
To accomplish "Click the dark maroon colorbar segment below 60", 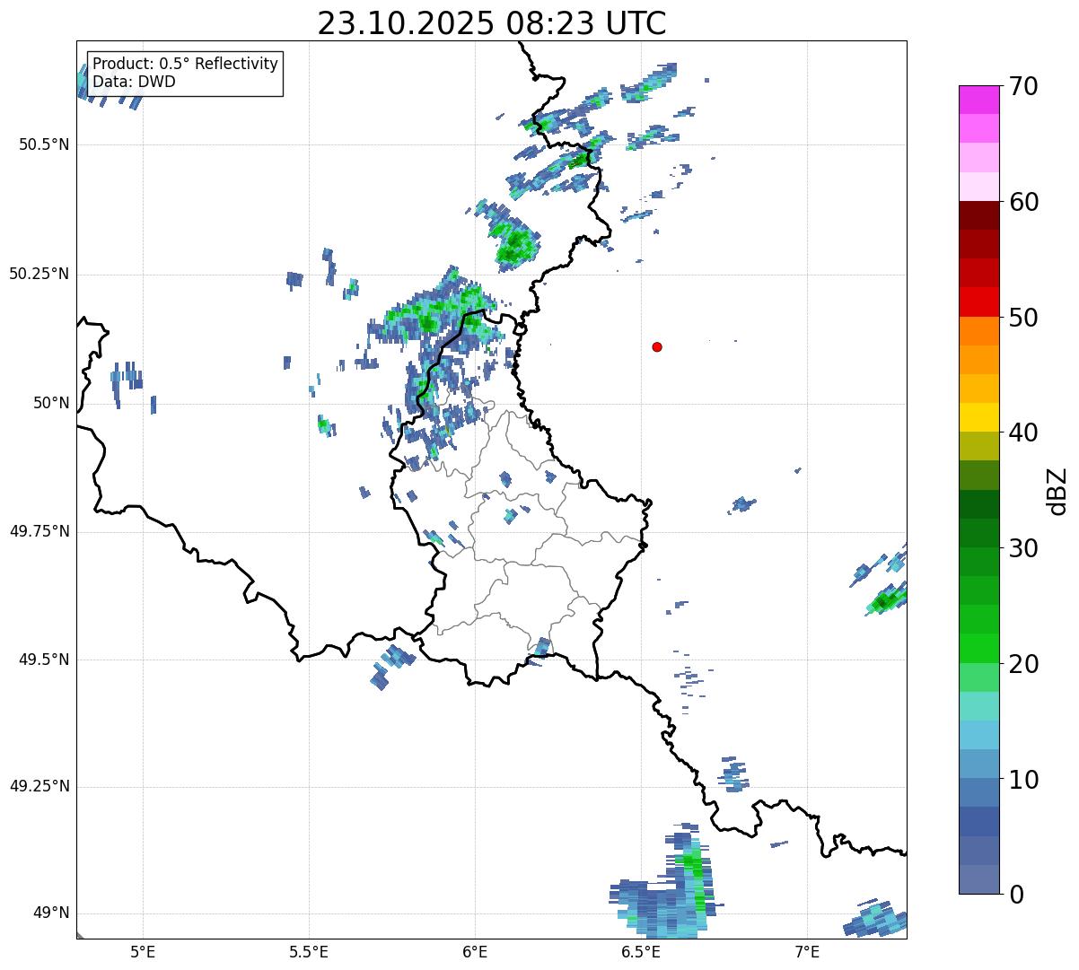I will coord(978,215).
